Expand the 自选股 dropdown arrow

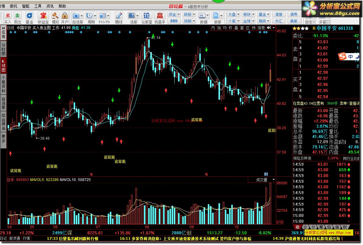[x=82, y=16]
